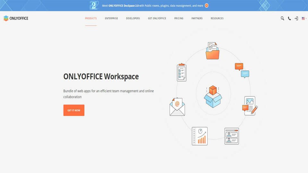Screen dimensions: 308x173
Task: Open the Partners menu
Action: (197, 18)
